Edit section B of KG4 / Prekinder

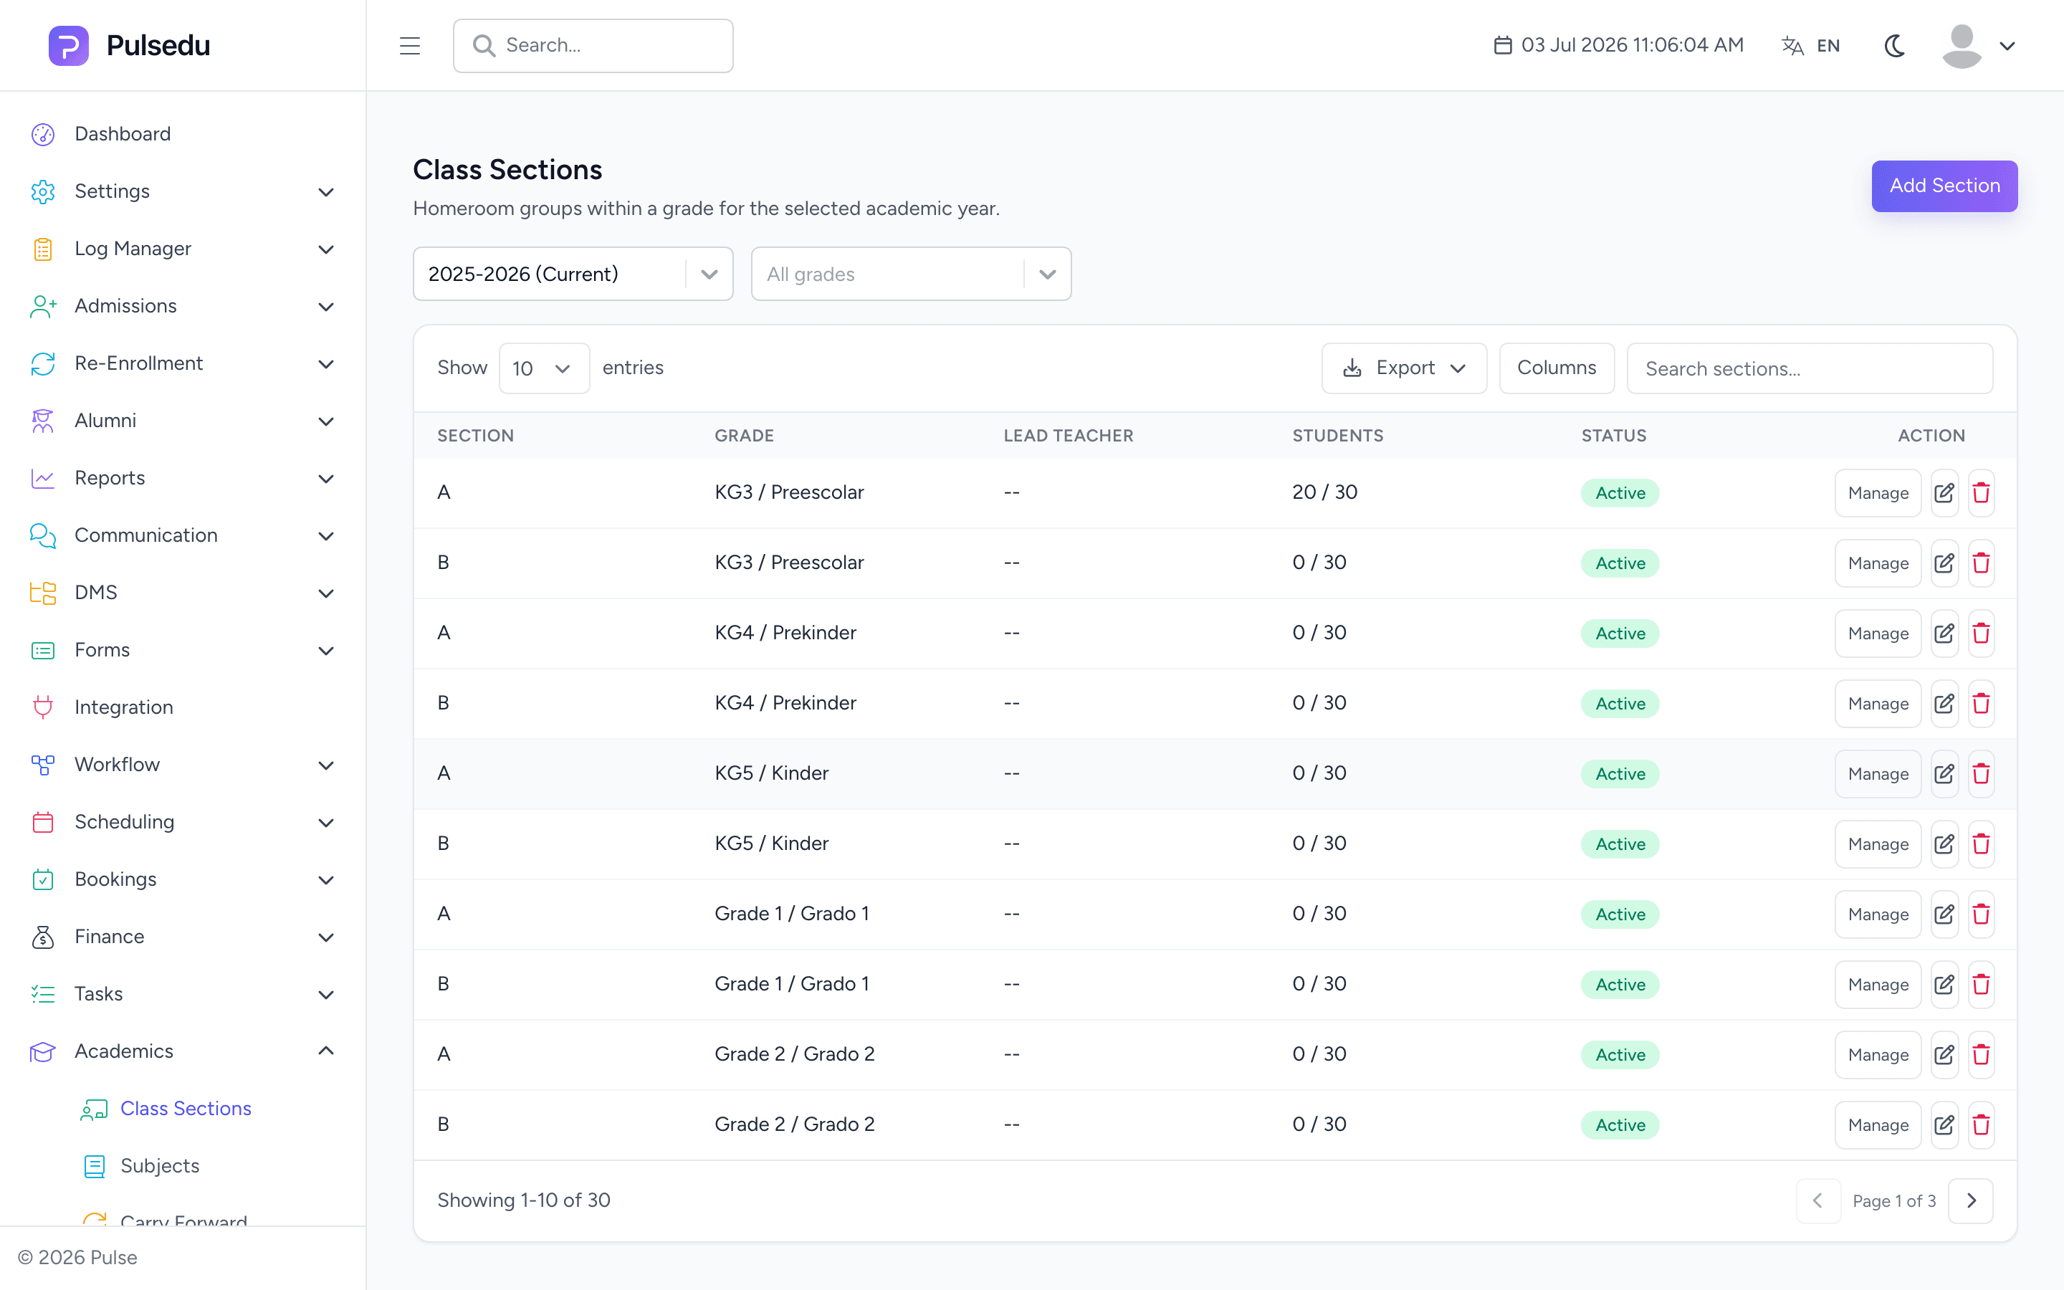click(1944, 703)
